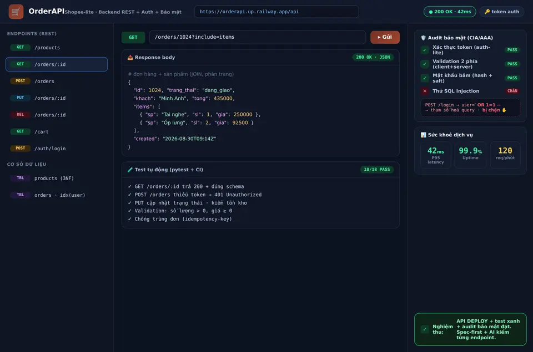Click the token auth key badge
The width and height of the screenshot is (533, 352).
coord(502,12)
